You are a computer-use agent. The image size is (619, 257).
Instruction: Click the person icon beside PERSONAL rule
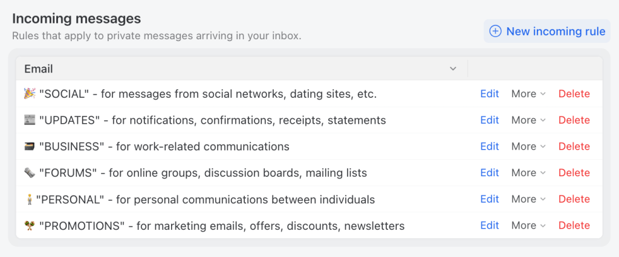[x=28, y=200]
